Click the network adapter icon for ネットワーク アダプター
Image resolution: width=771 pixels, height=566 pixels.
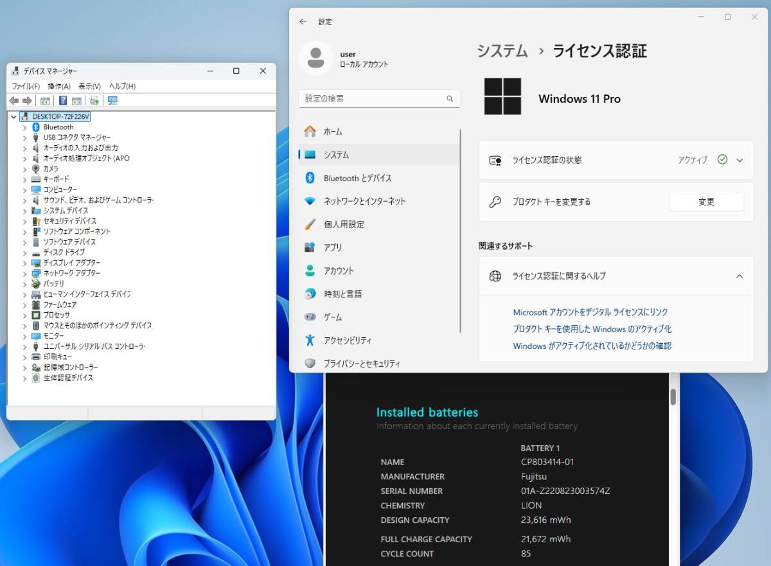tap(36, 273)
